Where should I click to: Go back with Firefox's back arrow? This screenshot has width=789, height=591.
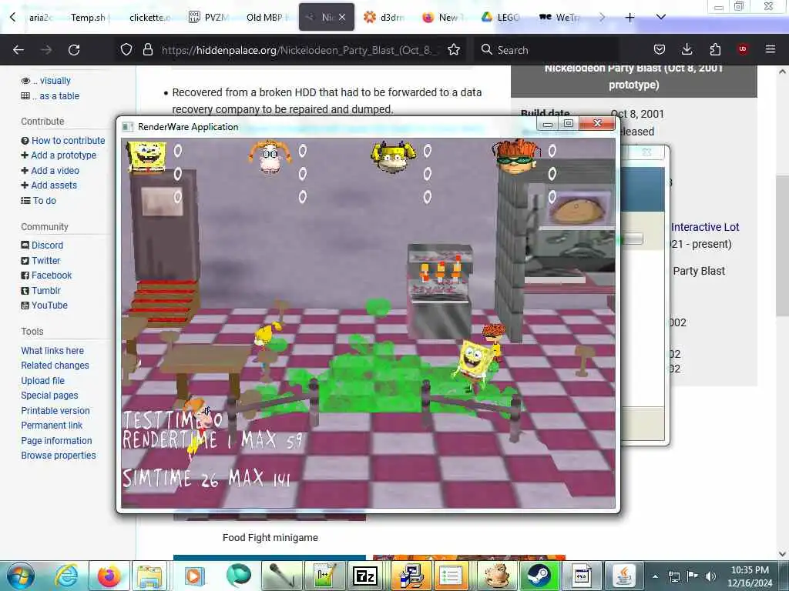[x=18, y=50]
